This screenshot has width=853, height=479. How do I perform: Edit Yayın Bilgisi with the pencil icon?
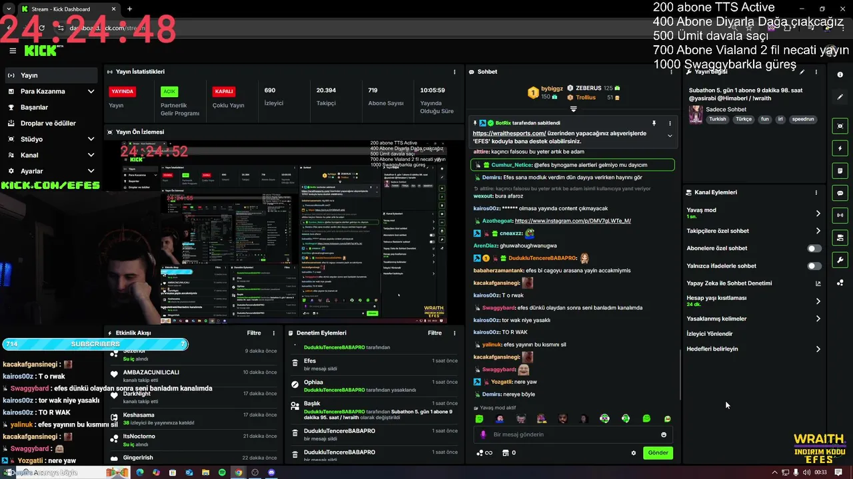(802, 72)
